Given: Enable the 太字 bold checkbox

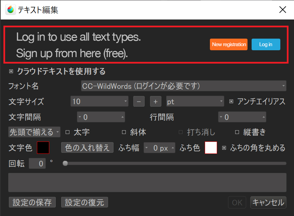Looking at the screenshot, I should (67, 132).
